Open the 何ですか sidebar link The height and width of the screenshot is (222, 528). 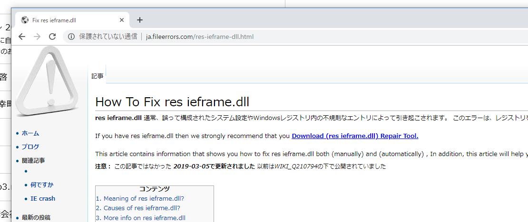coord(42,185)
